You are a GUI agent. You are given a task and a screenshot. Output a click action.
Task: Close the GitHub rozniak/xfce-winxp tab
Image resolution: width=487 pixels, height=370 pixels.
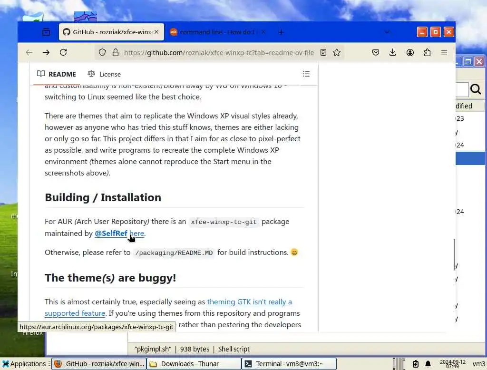pos(156,32)
